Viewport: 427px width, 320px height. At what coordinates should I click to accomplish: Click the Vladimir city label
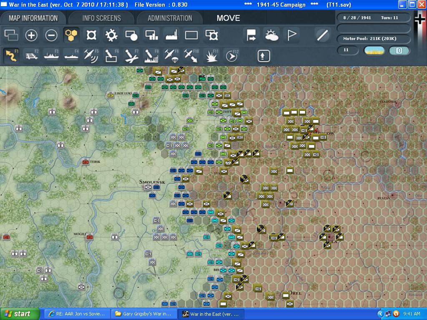388,102
